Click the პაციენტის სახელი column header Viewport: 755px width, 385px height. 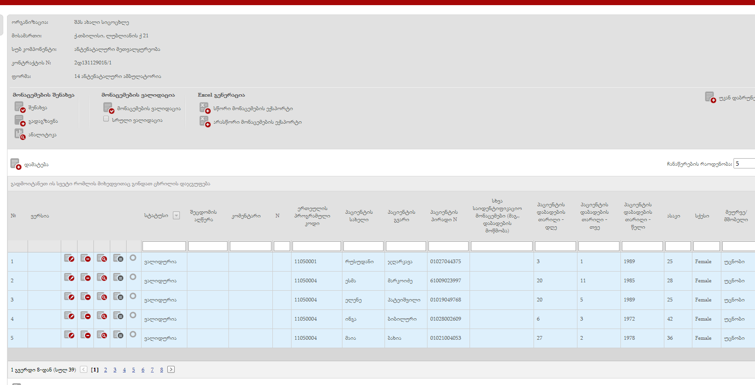(359, 216)
